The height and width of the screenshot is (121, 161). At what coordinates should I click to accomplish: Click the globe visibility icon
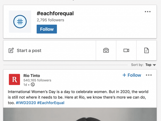coord(33,84)
